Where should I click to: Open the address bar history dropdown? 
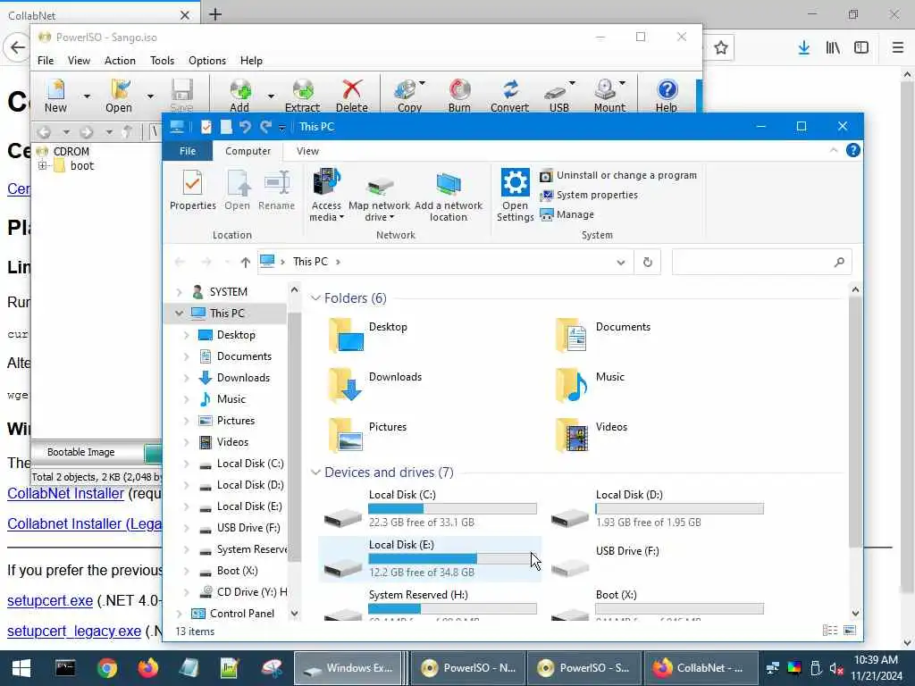(621, 263)
